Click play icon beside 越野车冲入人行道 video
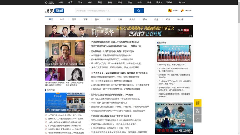 tap(46, 119)
